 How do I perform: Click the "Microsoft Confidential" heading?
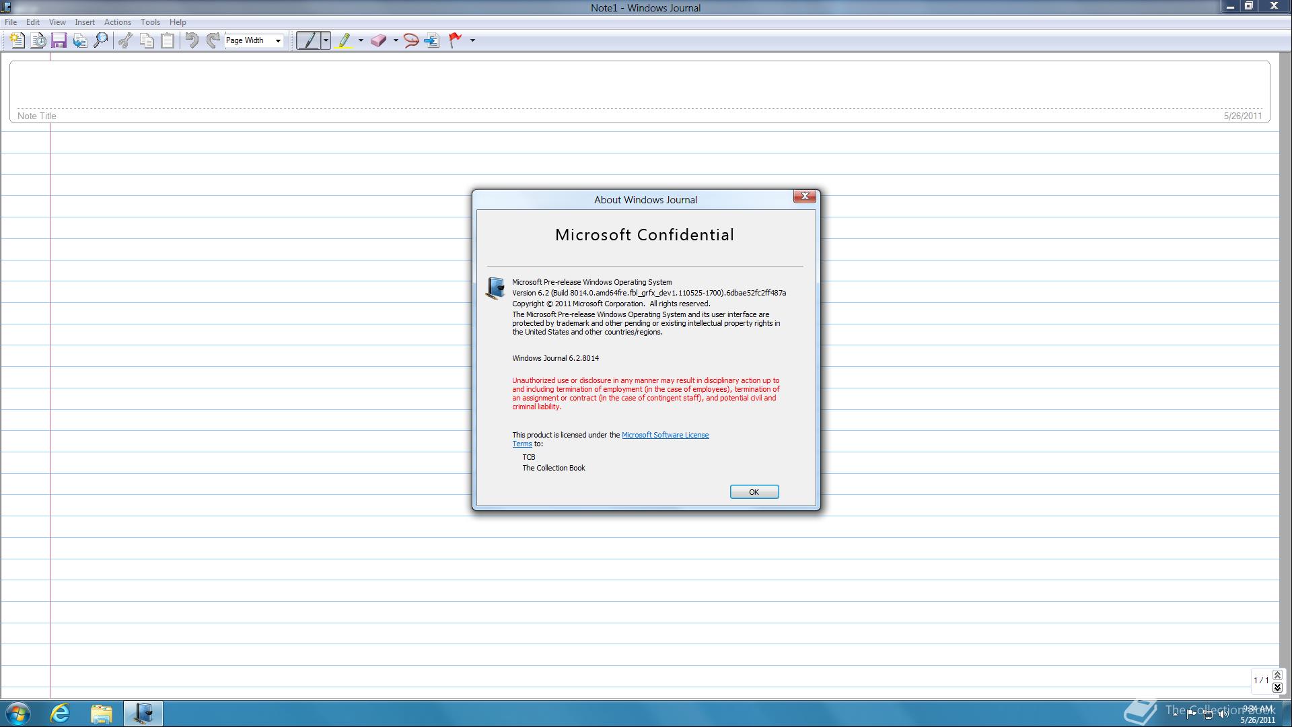(645, 235)
